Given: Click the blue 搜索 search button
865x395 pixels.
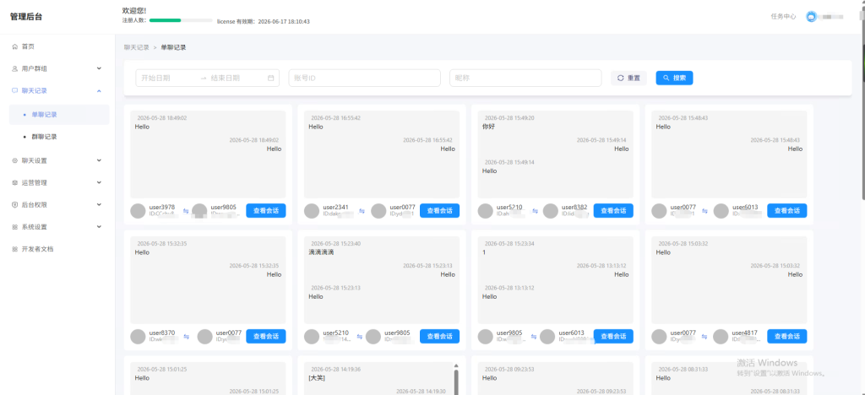Looking at the screenshot, I should click(x=674, y=78).
